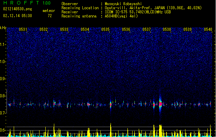The height and width of the screenshot is (137, 216).
Task: Click the kHz axis unit label
Action: 3,28
